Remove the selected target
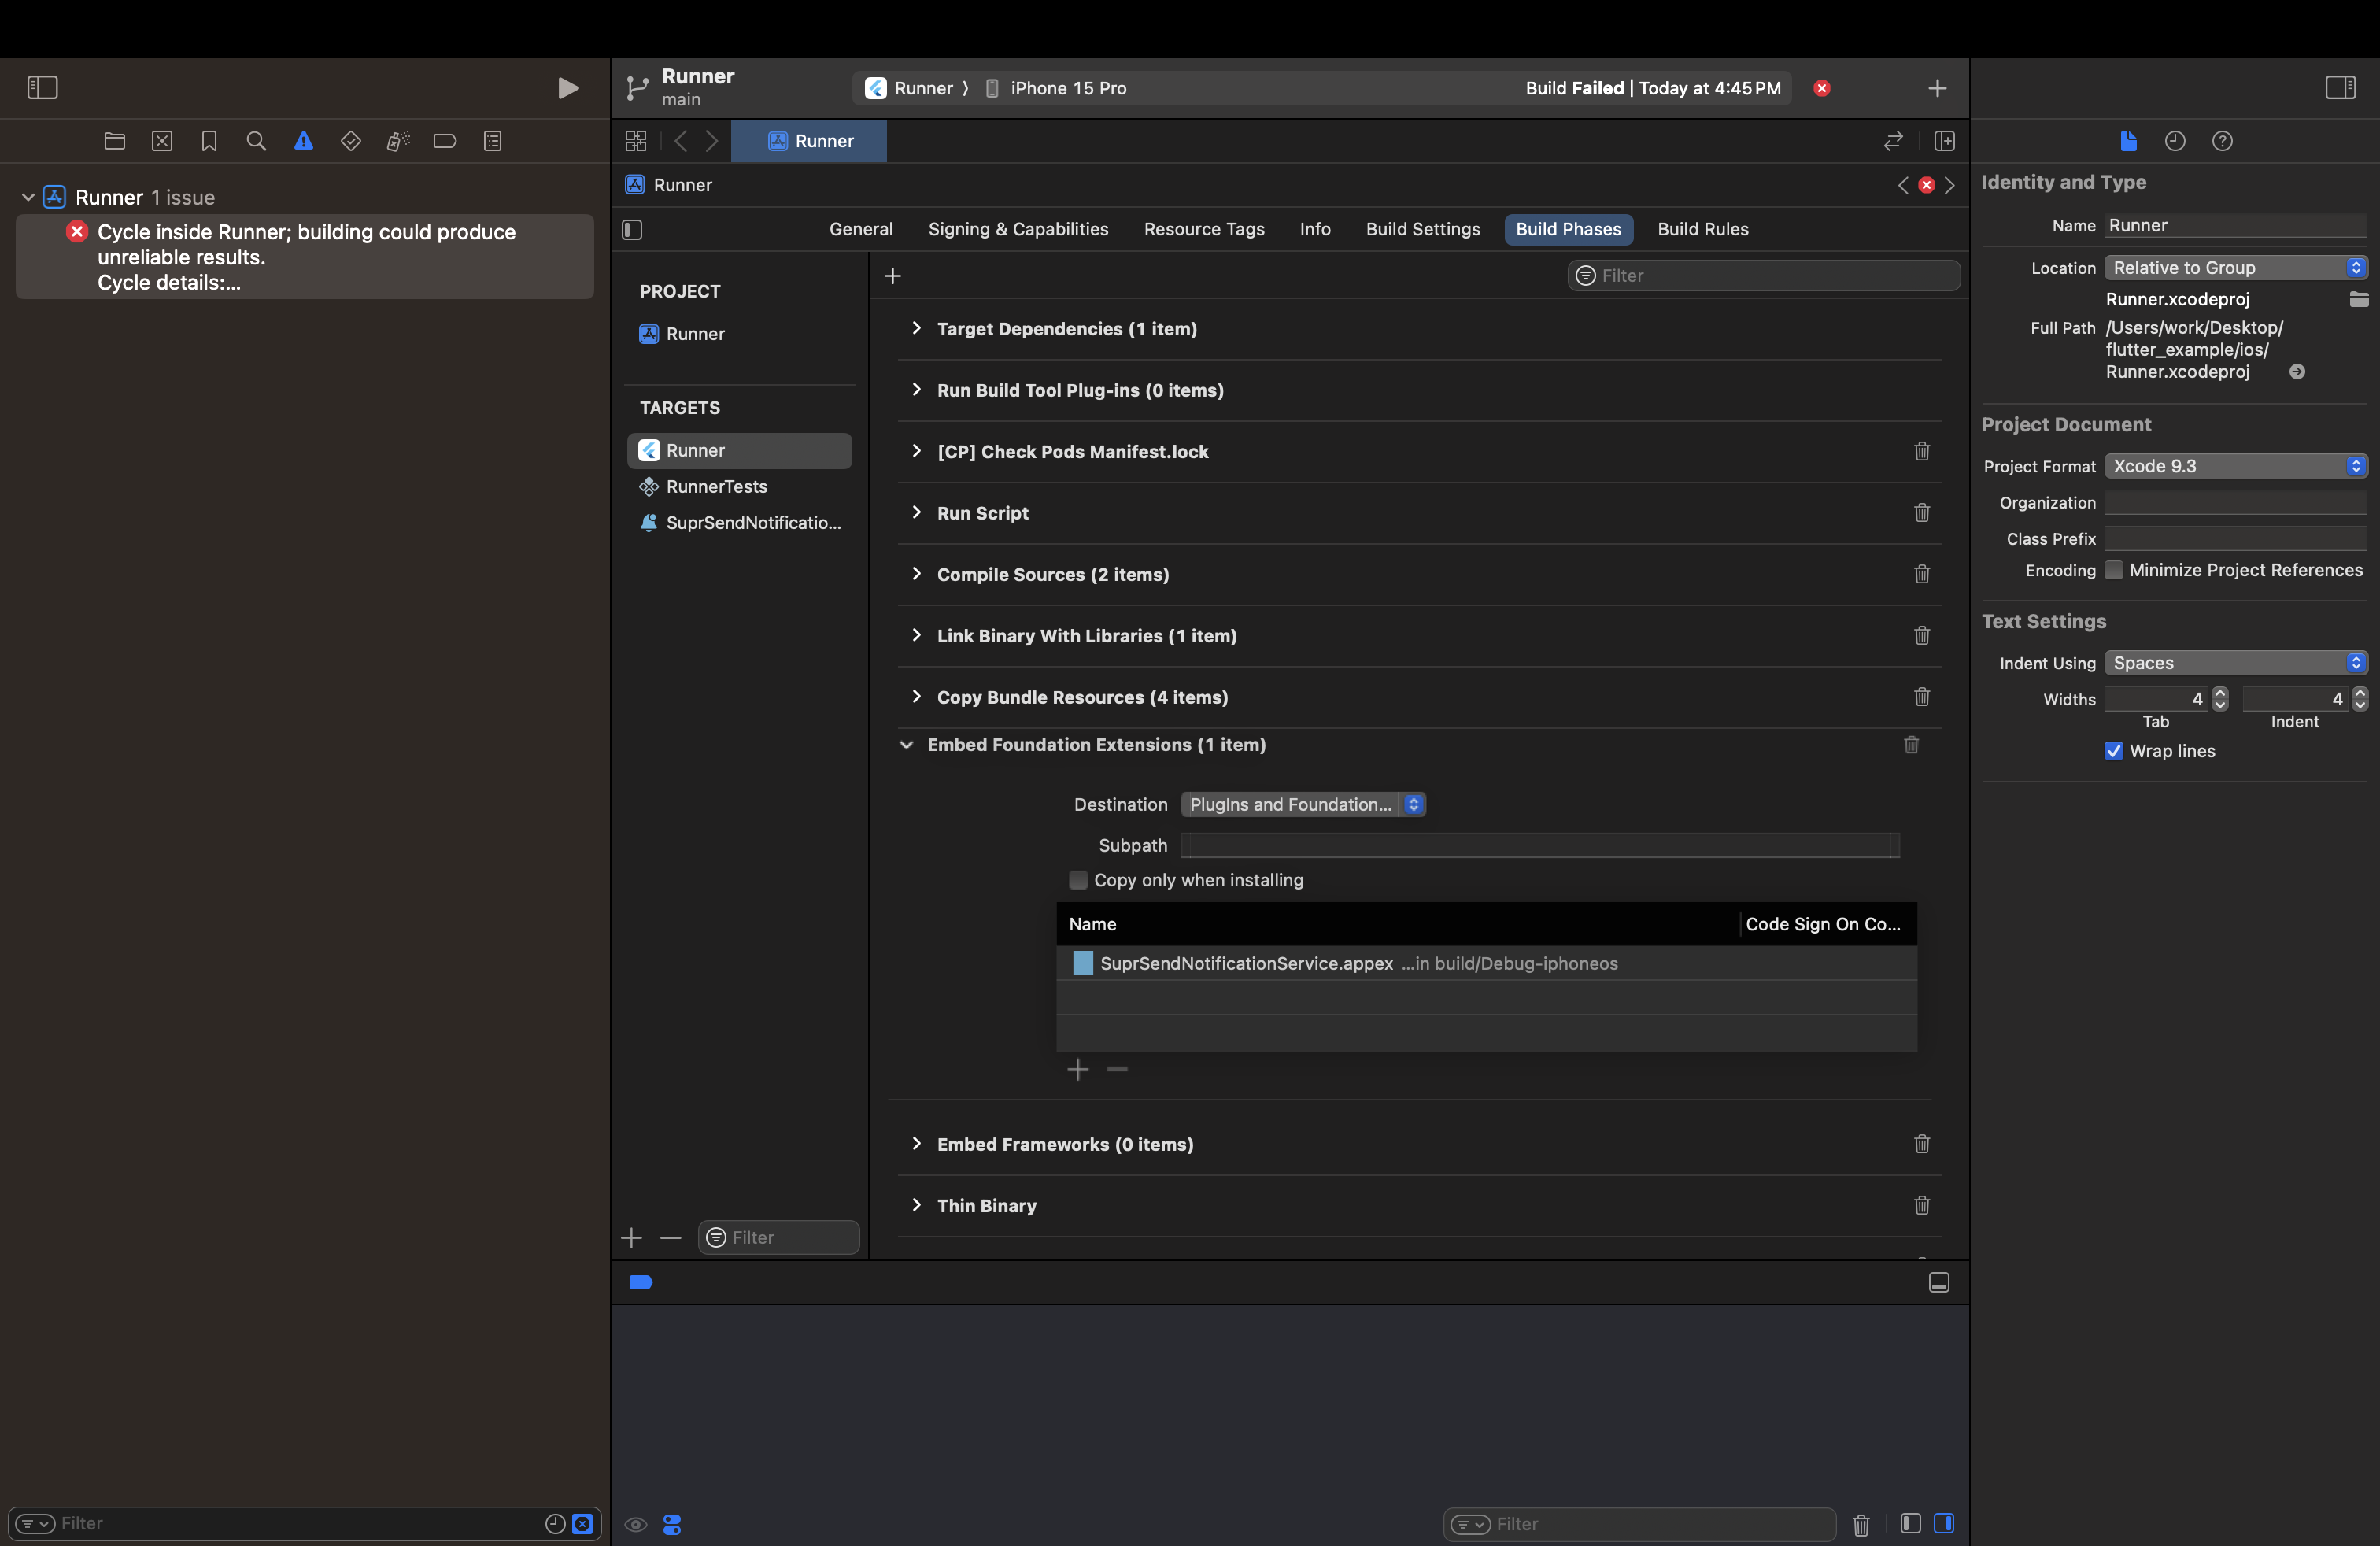This screenshot has height=1546, width=2380. point(670,1239)
